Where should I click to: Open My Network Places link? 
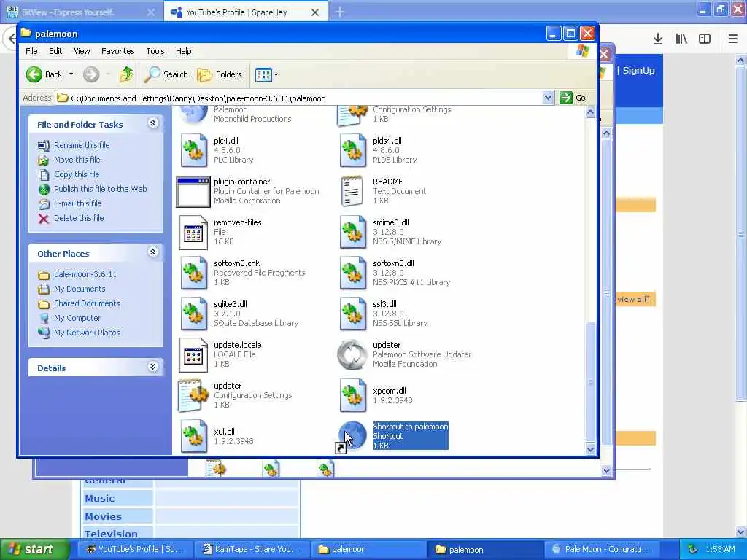87,332
